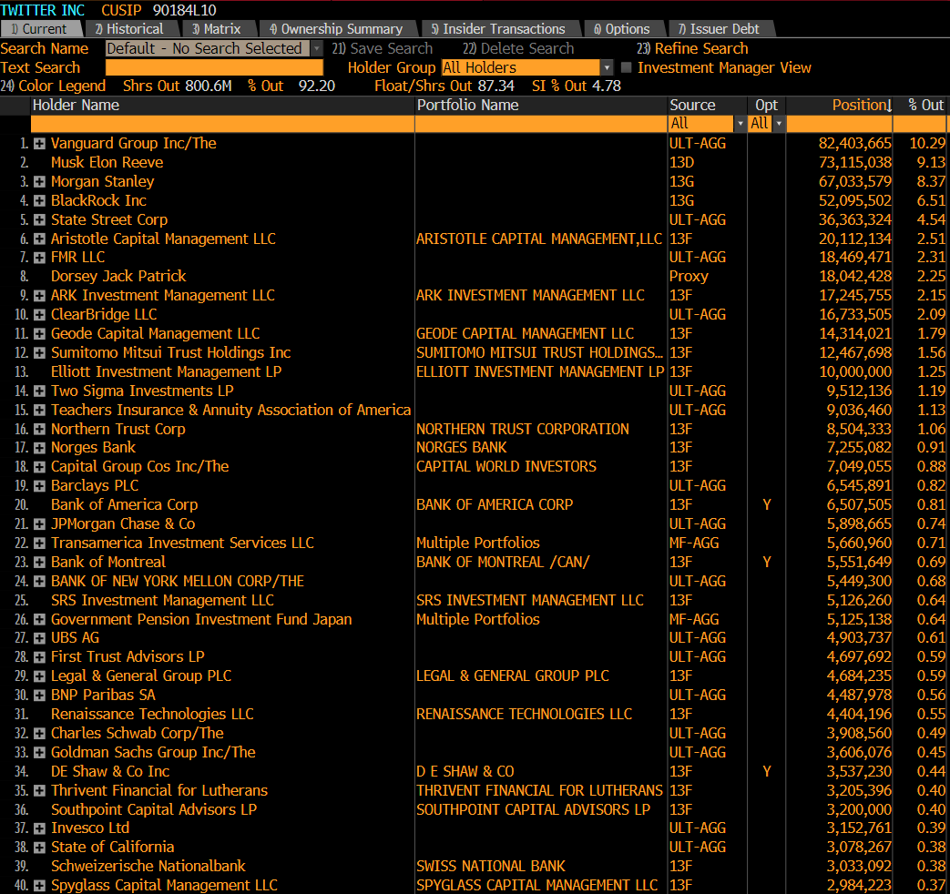Expand Capital Group Cos Inc/The row

click(x=39, y=467)
